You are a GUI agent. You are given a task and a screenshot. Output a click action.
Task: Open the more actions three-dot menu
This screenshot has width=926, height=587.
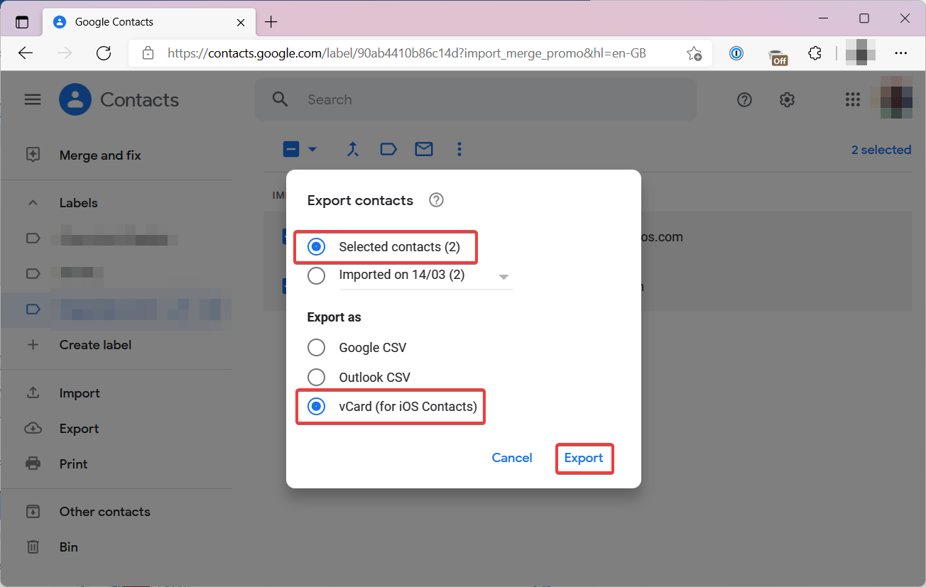pos(459,149)
